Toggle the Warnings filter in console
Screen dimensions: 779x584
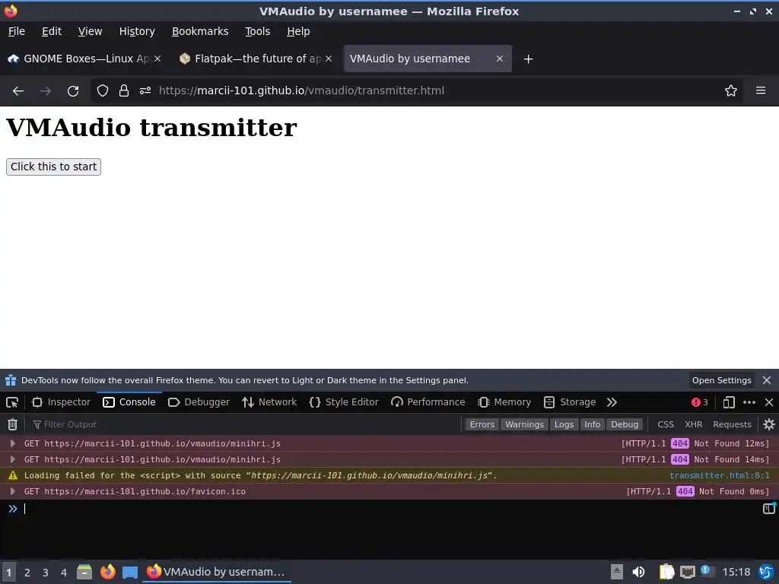(x=524, y=424)
